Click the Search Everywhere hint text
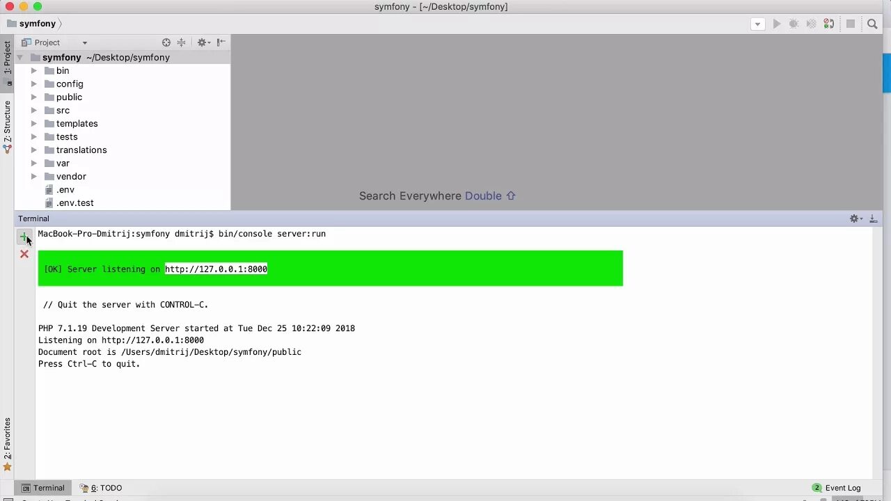891x501 pixels. tap(437, 196)
